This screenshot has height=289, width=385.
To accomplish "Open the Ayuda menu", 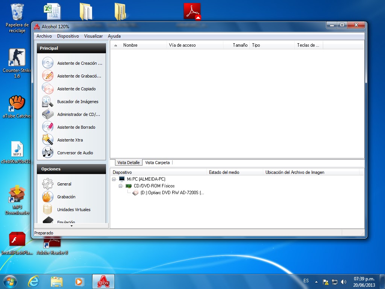I will (x=114, y=36).
